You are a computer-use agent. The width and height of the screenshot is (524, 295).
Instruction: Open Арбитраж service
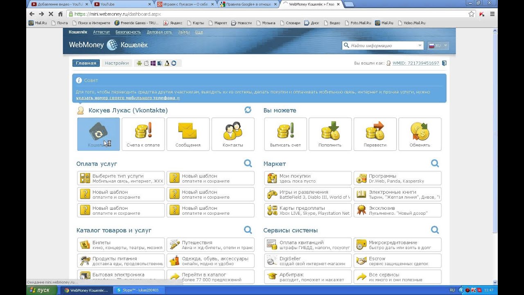click(x=308, y=277)
